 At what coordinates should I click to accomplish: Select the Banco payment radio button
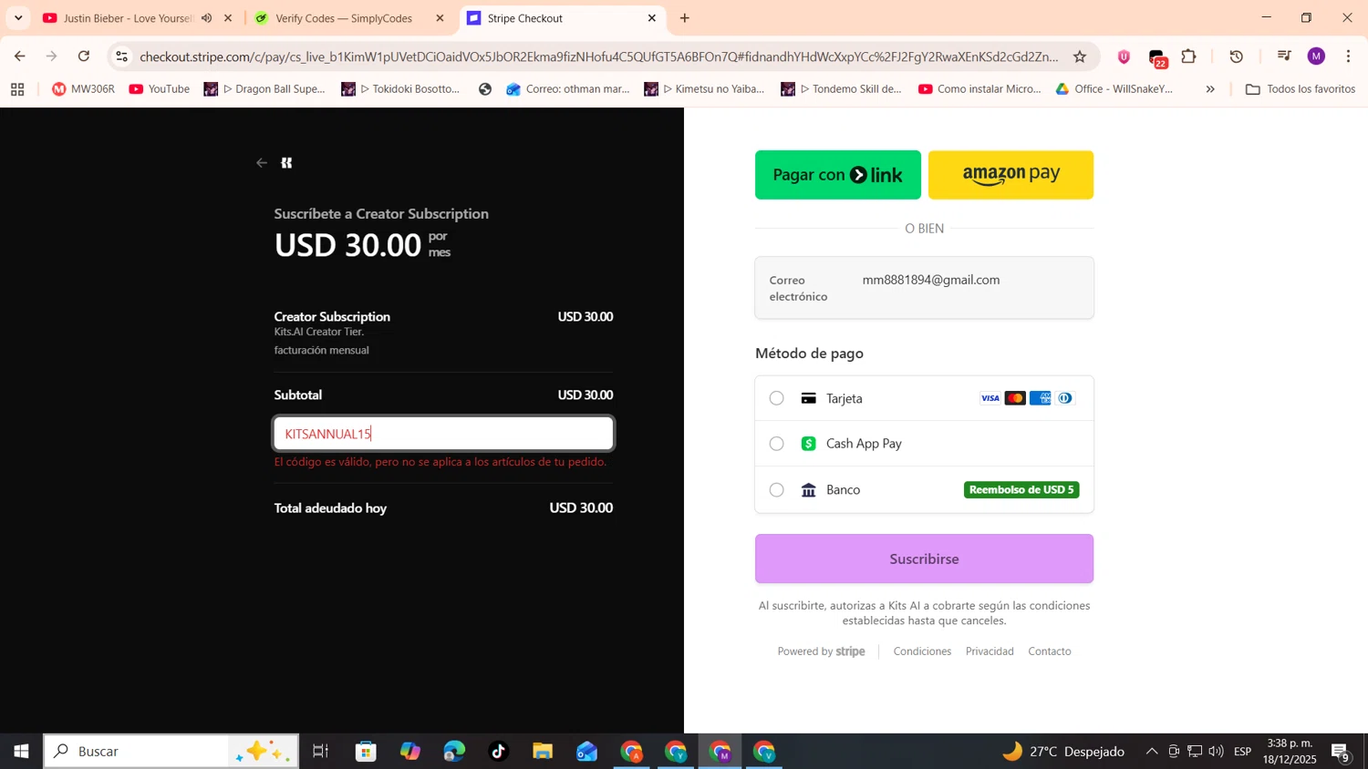click(x=776, y=490)
